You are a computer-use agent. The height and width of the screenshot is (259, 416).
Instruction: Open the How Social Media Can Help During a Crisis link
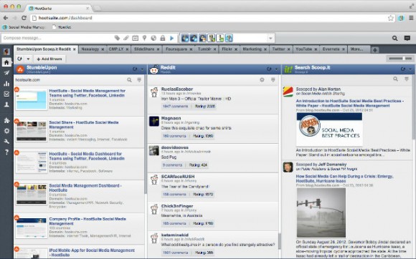point(344,179)
